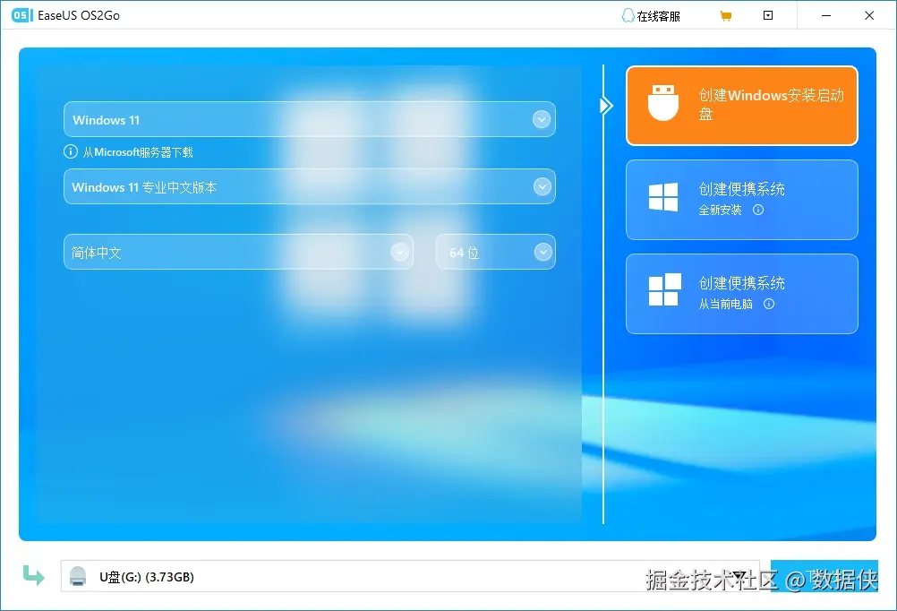Click Windows logo in 全新安装 card
The height and width of the screenshot is (611, 897).
pyautogui.click(x=663, y=197)
